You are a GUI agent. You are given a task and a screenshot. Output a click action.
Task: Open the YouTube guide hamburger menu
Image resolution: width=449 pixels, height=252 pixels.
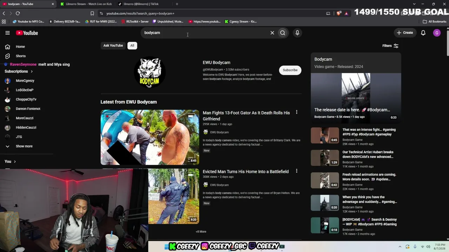click(7, 33)
